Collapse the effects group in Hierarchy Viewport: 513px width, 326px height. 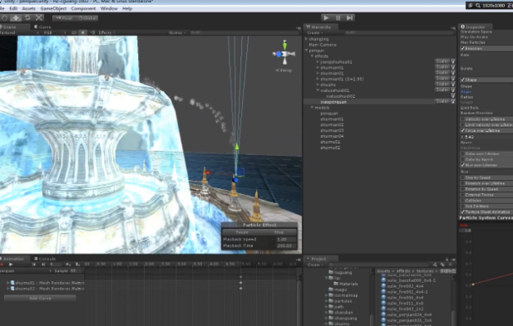pos(312,56)
